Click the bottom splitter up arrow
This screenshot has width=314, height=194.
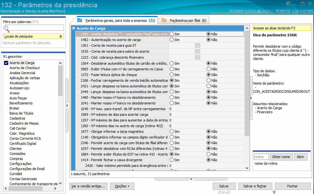point(191,179)
